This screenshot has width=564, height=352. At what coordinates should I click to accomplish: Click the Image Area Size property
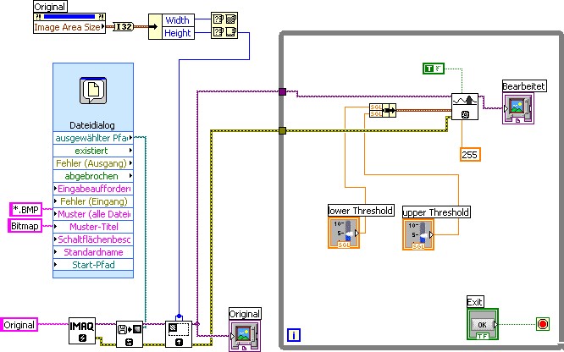point(69,27)
